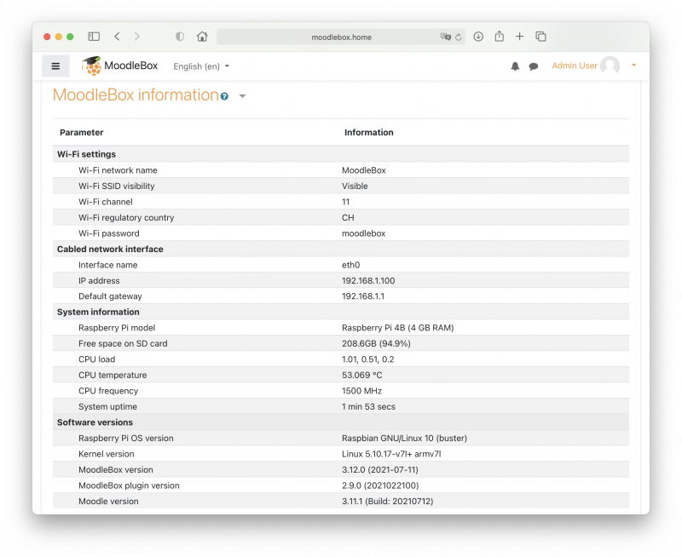Select Wi-Fi password value moodlebox
The height and width of the screenshot is (557, 682).
(x=363, y=233)
